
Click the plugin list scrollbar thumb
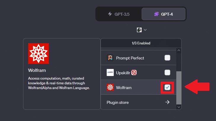click(x=179, y=88)
